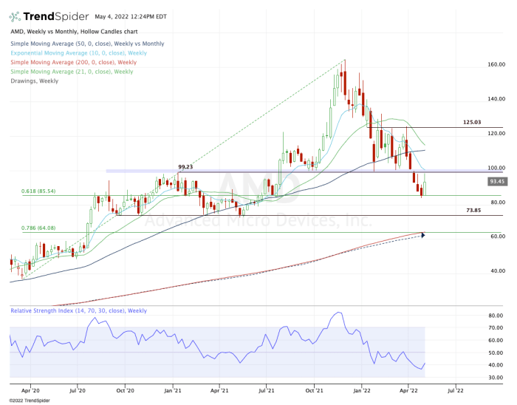This screenshot has width=517, height=405.
Task: Click the Jan '22 date on time axis
Action: 361,389
